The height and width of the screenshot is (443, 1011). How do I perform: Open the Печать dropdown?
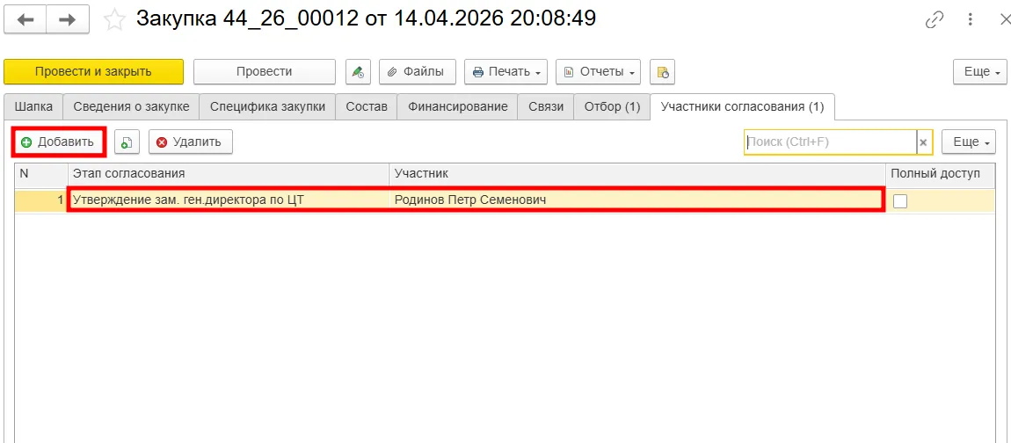click(506, 71)
